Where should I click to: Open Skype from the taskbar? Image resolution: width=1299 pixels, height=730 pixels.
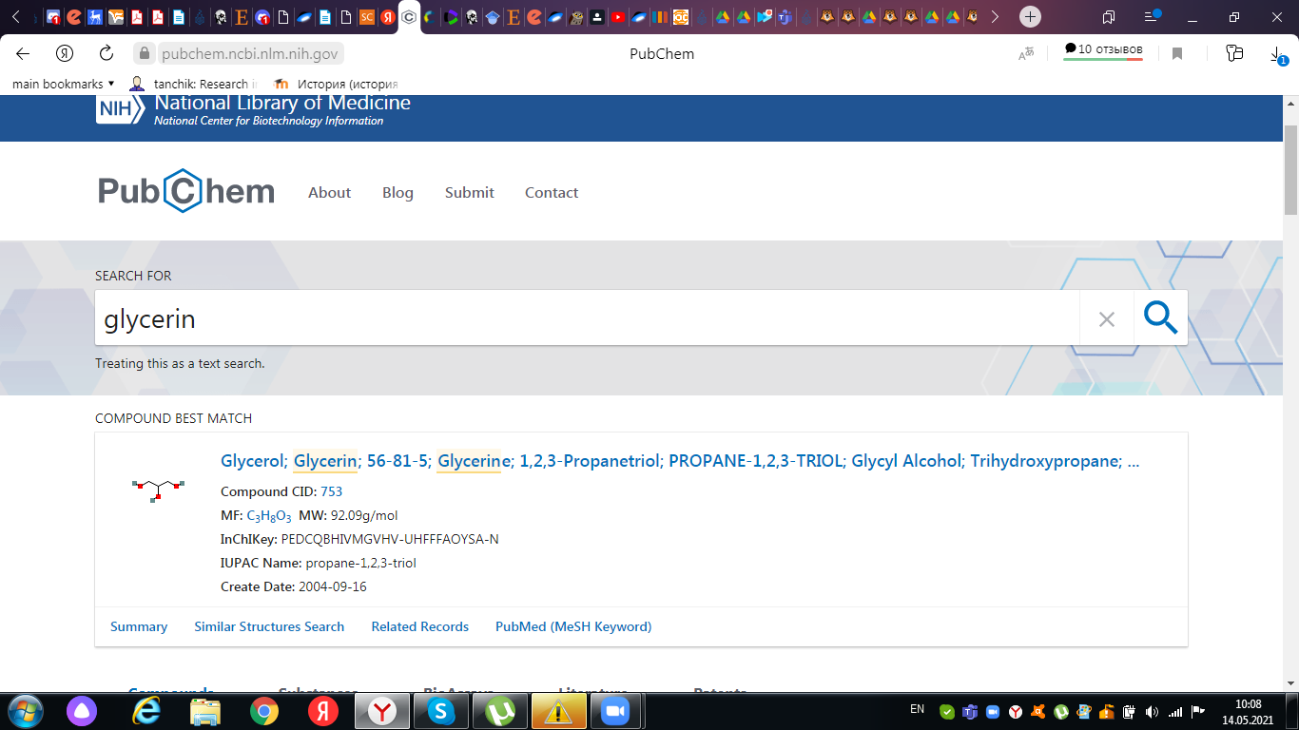click(441, 711)
